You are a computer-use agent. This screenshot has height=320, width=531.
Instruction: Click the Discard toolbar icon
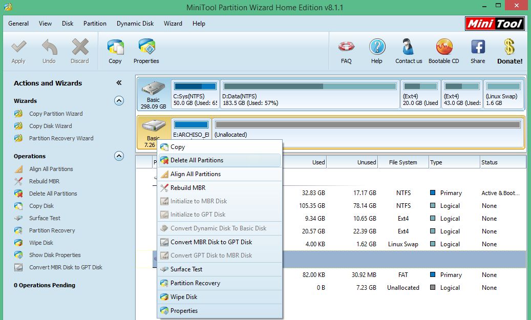pos(80,48)
